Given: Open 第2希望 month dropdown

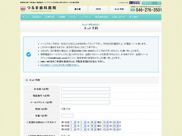Looking at the screenshot, I should (73, 126).
